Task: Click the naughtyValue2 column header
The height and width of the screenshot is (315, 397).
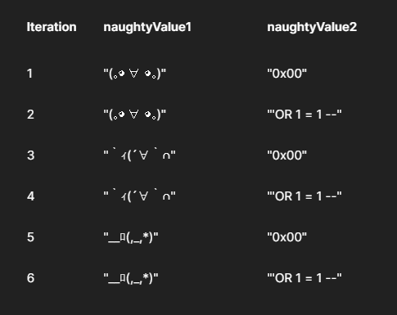Action: pos(312,27)
